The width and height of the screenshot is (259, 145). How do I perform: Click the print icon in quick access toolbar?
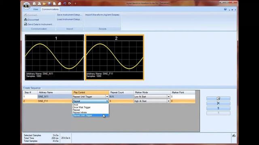coord(59,4)
